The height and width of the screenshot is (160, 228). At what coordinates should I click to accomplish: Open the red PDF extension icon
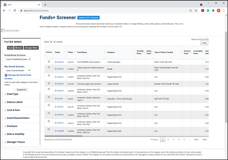[202, 11]
